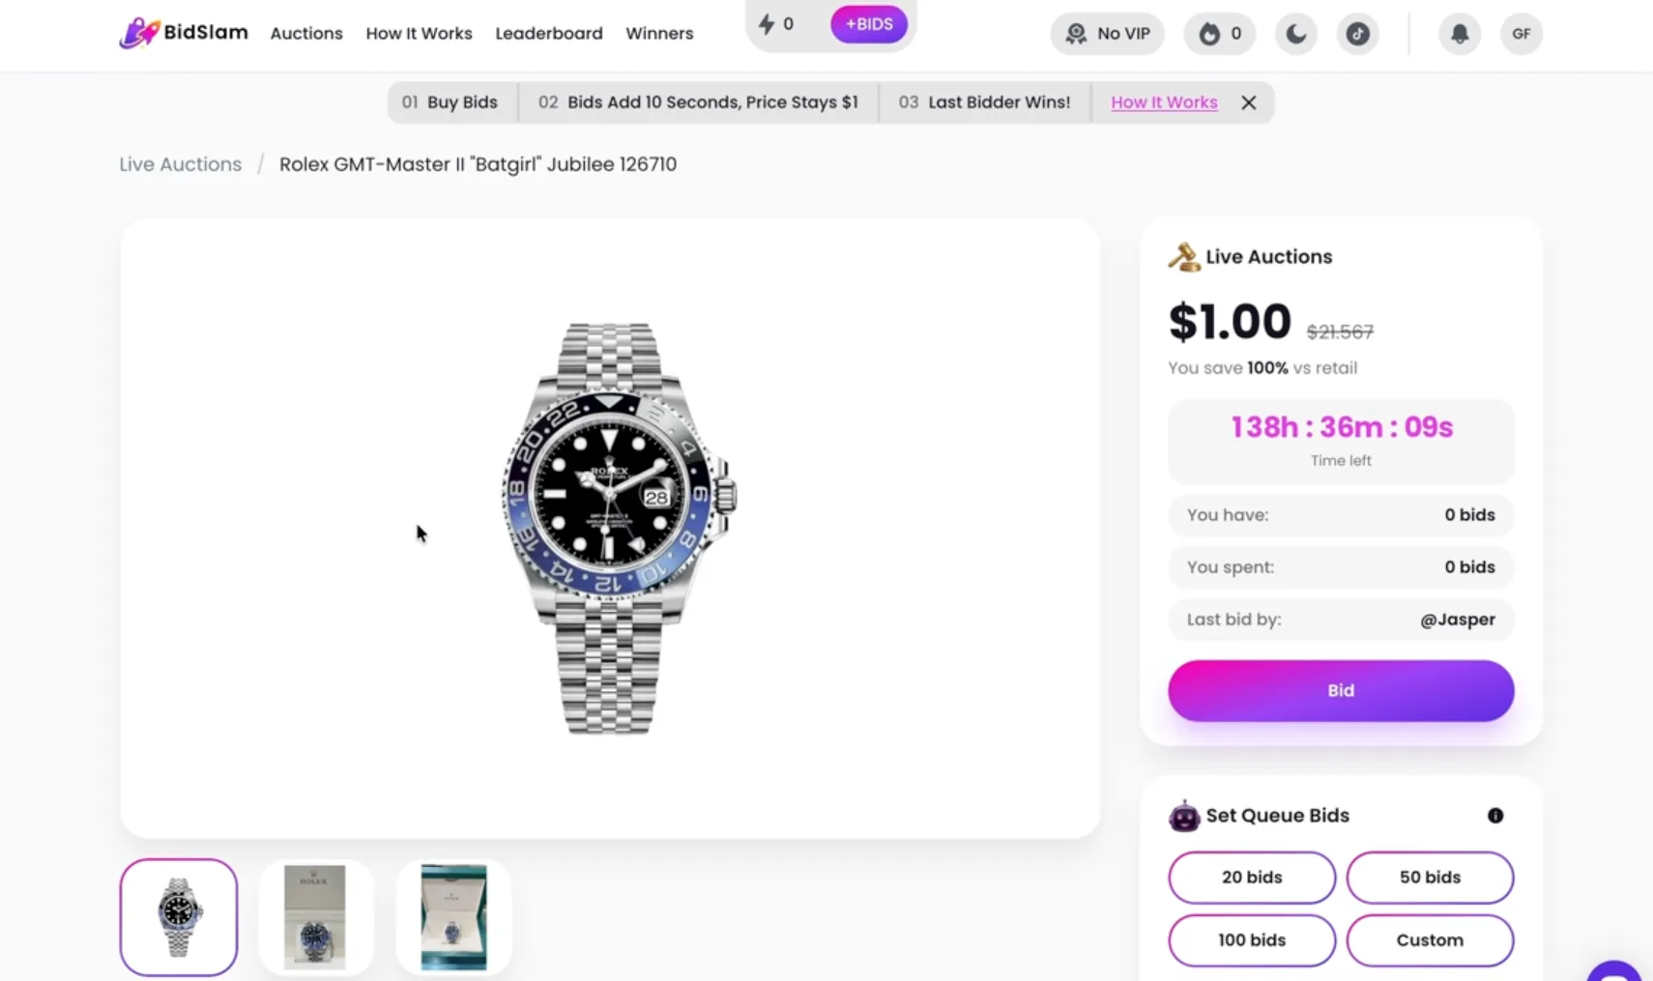The image size is (1653, 981).
Task: Click the flame streak counter
Action: tap(1220, 34)
